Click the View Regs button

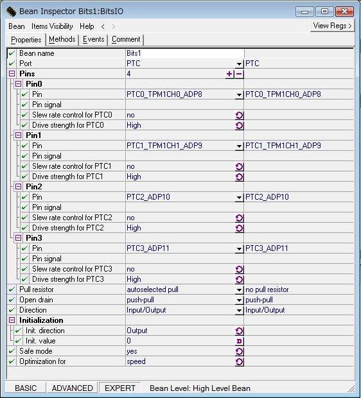click(332, 26)
